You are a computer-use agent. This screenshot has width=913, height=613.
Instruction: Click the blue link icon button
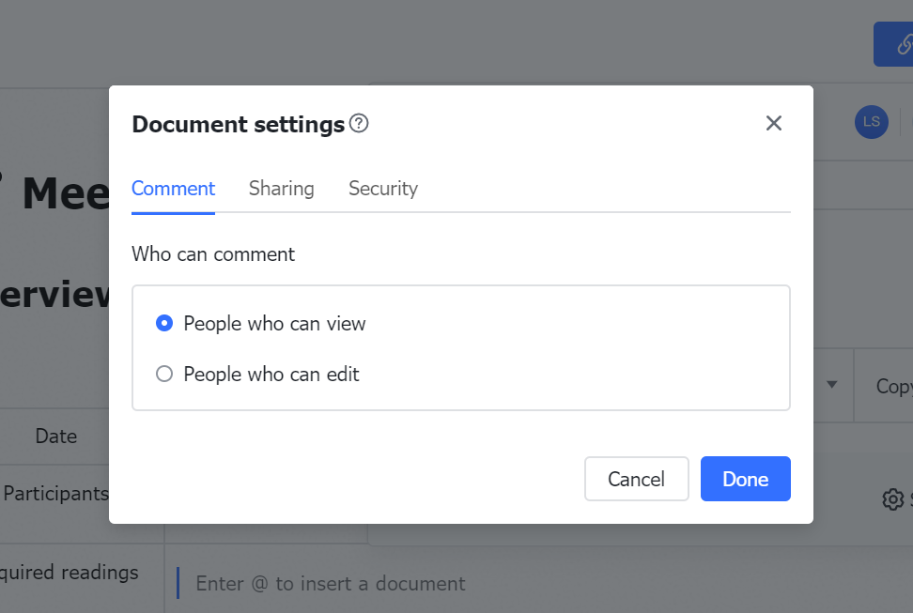coord(896,44)
